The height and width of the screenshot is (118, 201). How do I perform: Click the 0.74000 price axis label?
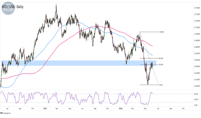pos(197,8)
